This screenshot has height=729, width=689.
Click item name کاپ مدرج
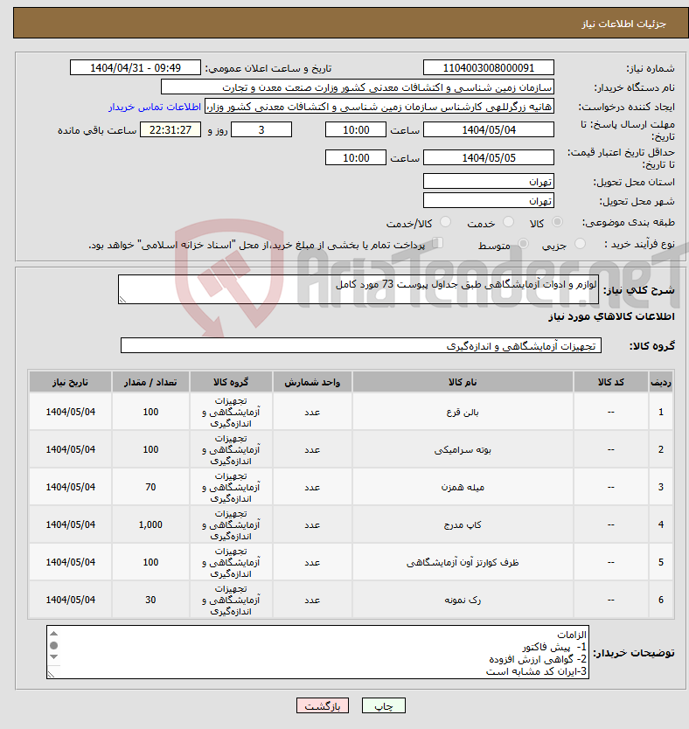463,525
